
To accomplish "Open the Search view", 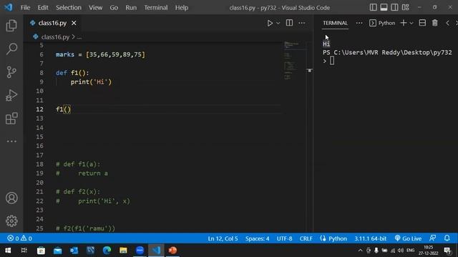I will 11,49.
